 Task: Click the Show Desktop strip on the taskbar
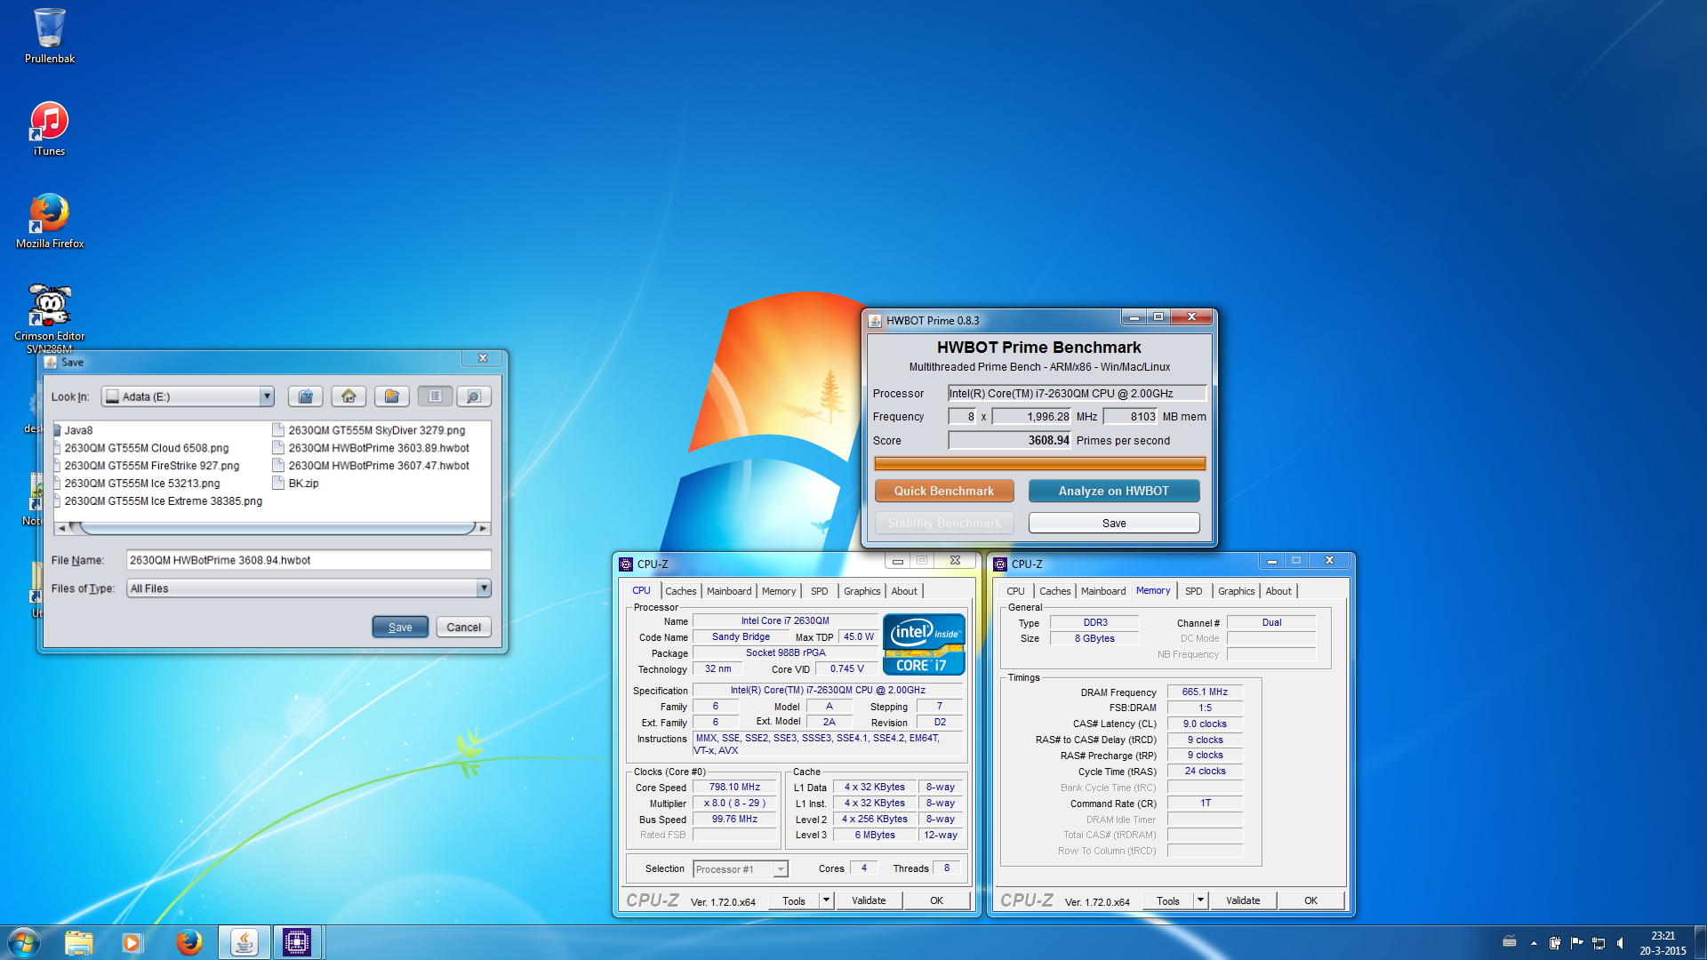pos(1700,942)
